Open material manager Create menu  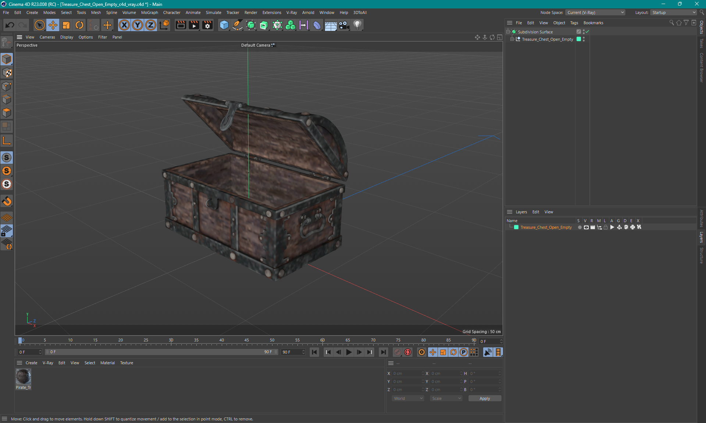coord(31,363)
